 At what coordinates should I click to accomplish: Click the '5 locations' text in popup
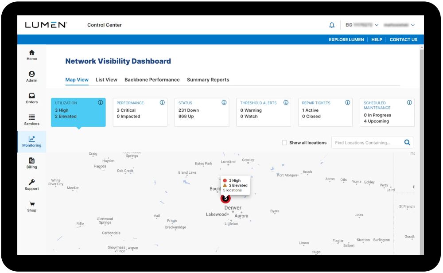(x=232, y=191)
